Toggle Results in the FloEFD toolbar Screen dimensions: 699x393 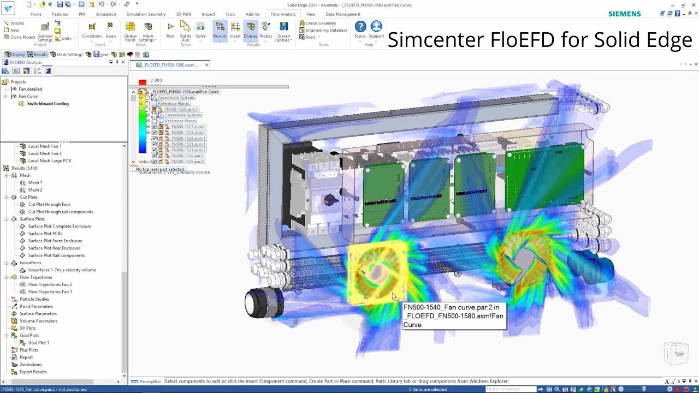38,55
